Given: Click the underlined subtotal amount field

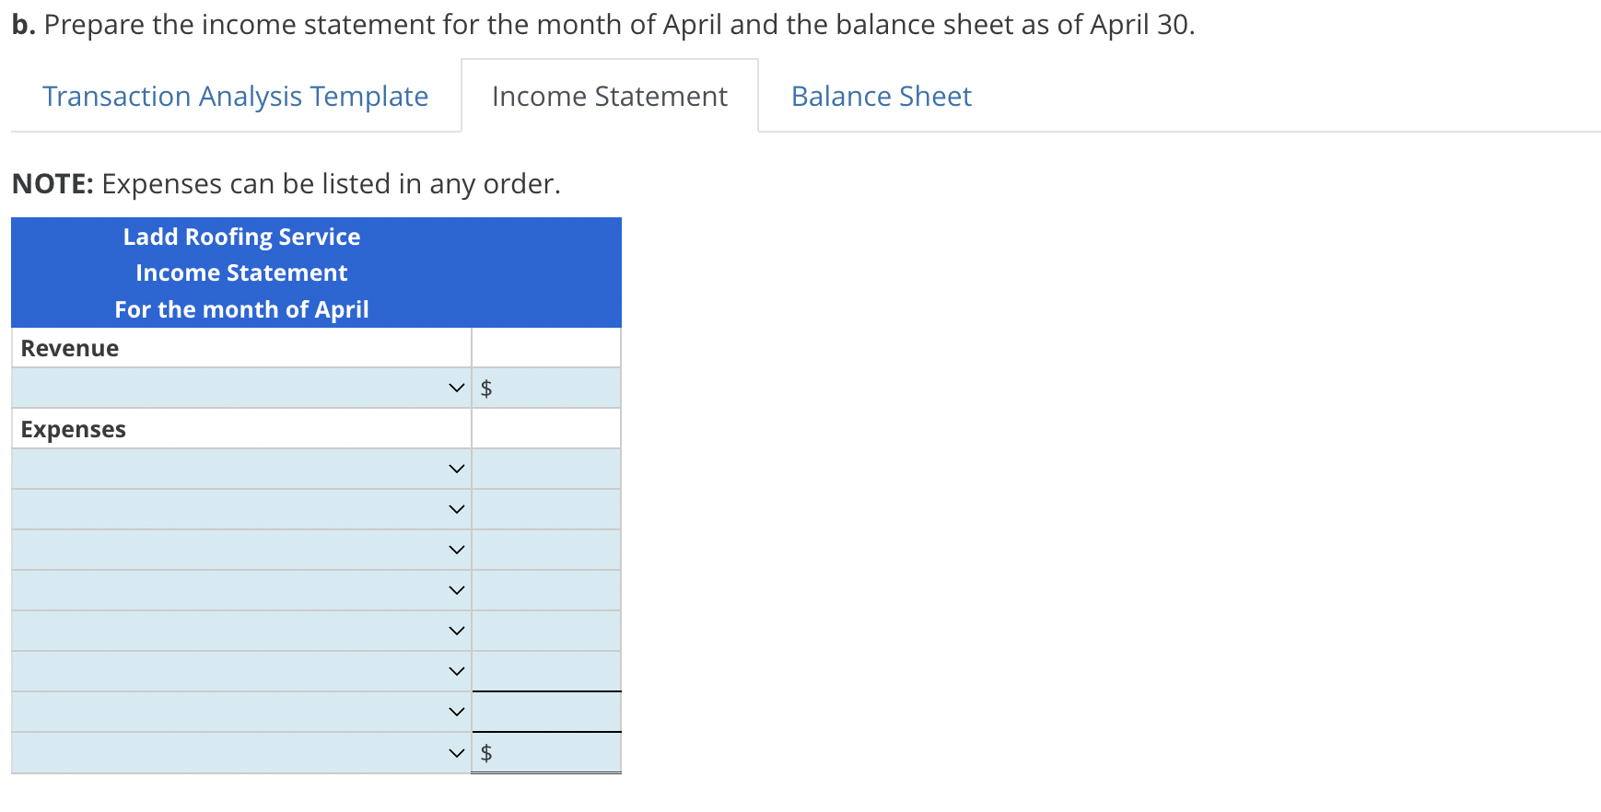Looking at the screenshot, I should (x=546, y=711).
